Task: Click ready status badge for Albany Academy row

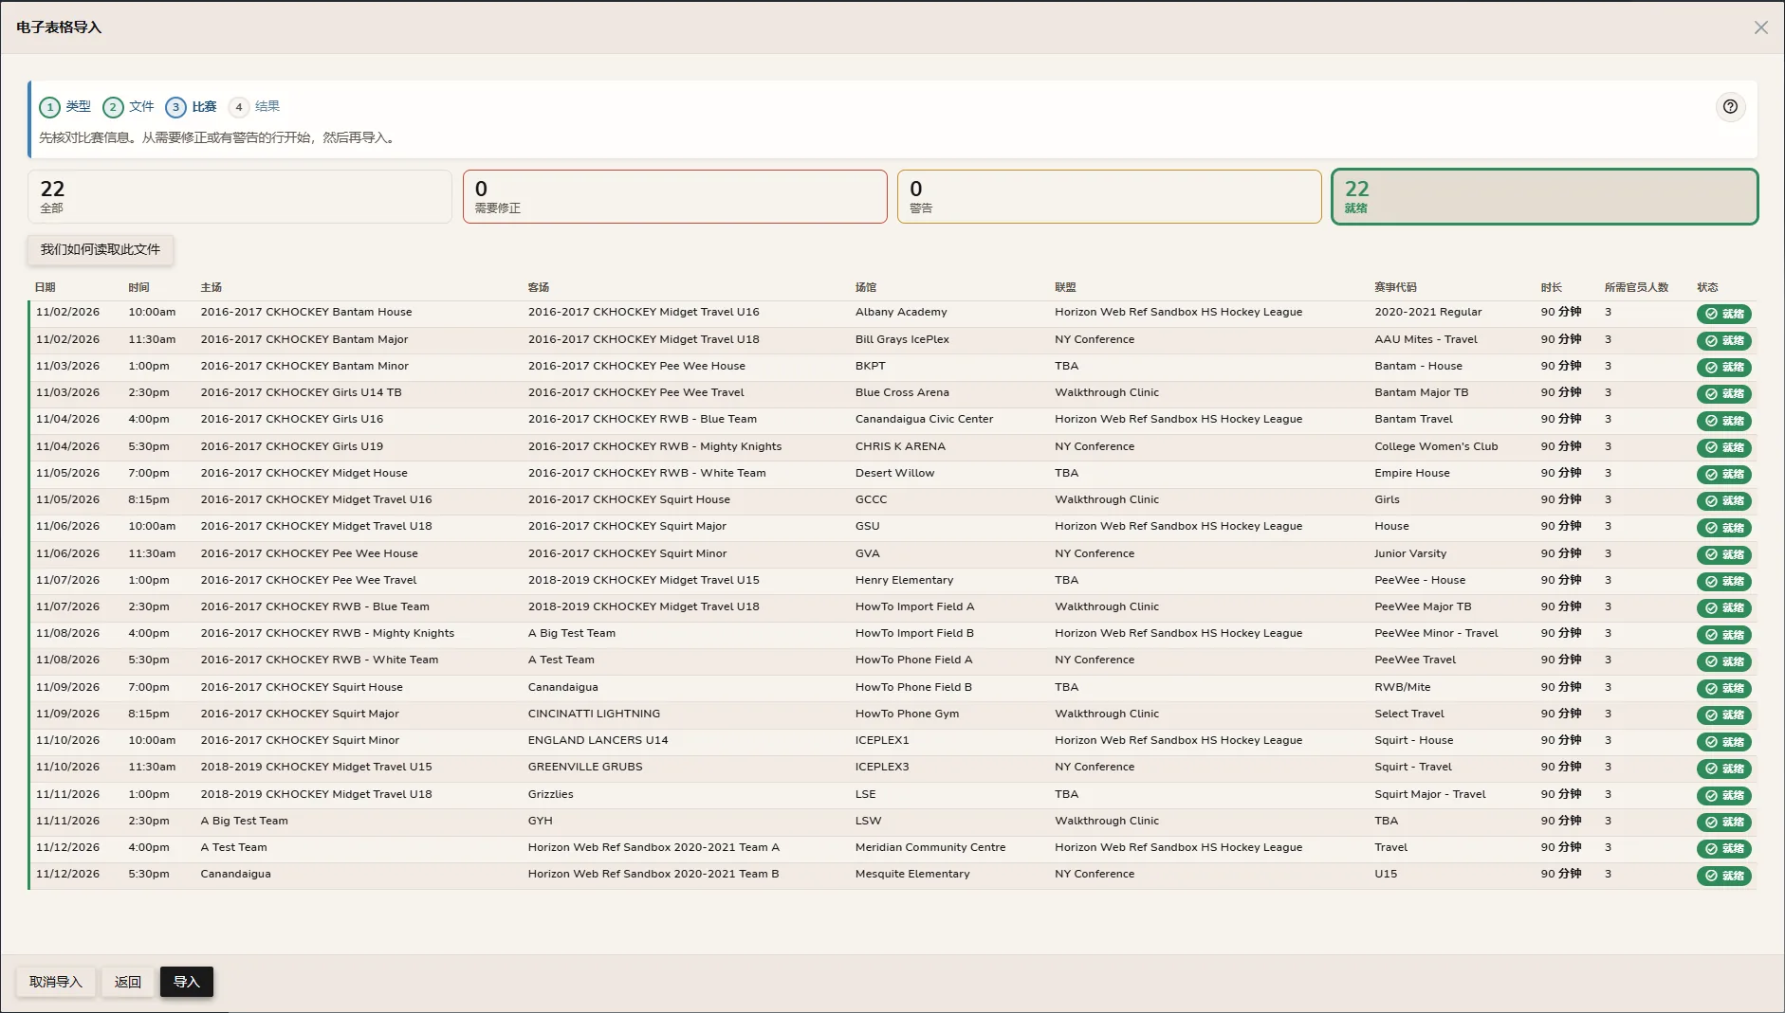Action: (x=1723, y=314)
